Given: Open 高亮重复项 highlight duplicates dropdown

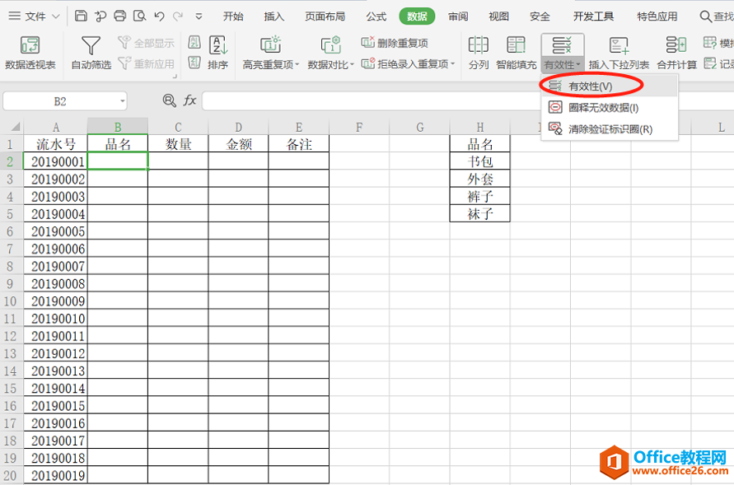Looking at the screenshot, I should pos(270,53).
